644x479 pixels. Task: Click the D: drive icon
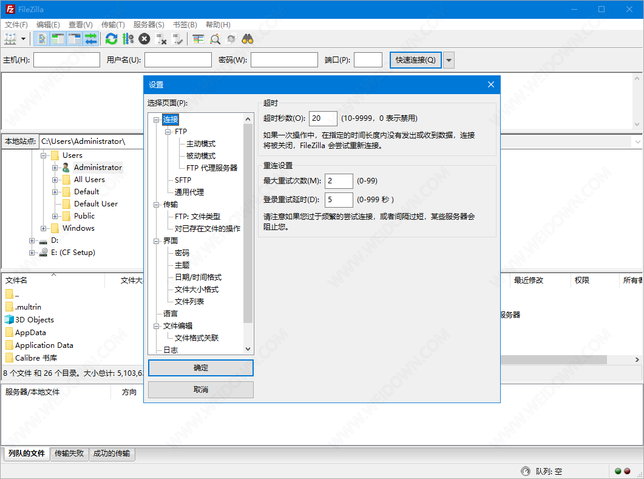pos(43,241)
